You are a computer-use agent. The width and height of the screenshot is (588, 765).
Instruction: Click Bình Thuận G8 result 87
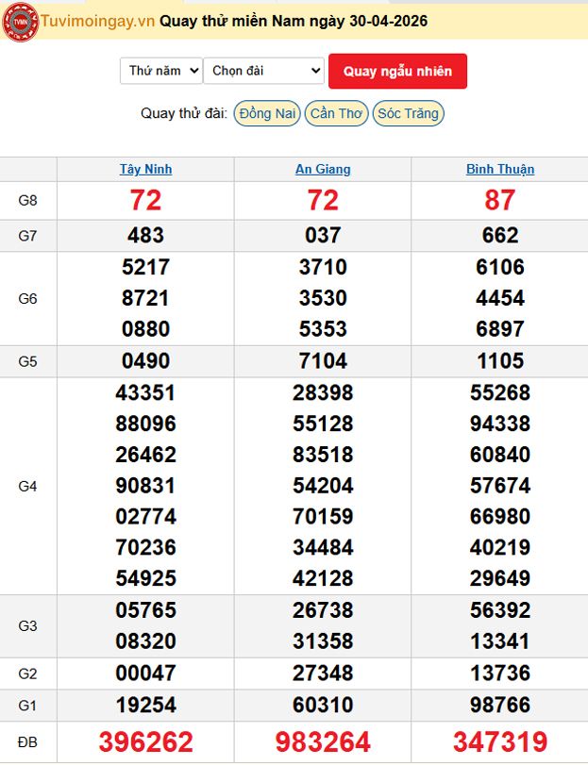click(x=500, y=201)
